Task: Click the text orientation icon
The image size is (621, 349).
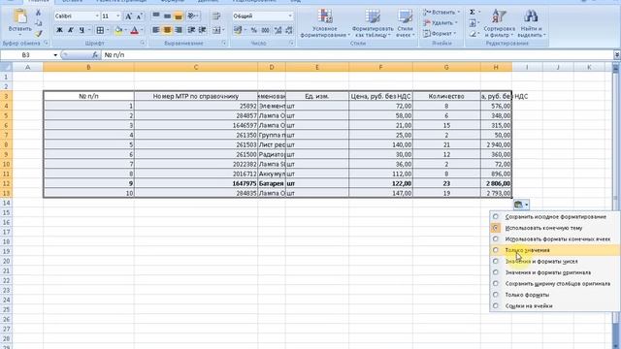Action: click(192, 16)
